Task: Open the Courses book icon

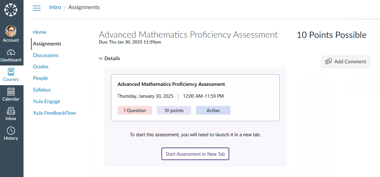Action: [x=11, y=72]
